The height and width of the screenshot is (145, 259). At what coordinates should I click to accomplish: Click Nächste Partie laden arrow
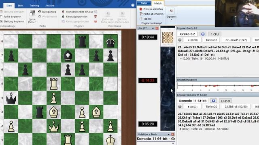pyautogui.click(x=122, y=13)
